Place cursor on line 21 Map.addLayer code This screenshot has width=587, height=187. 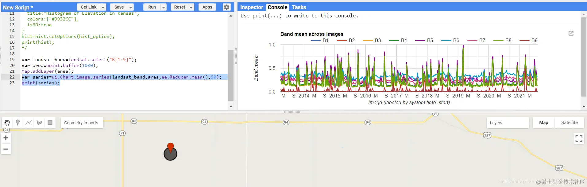(x=48, y=71)
